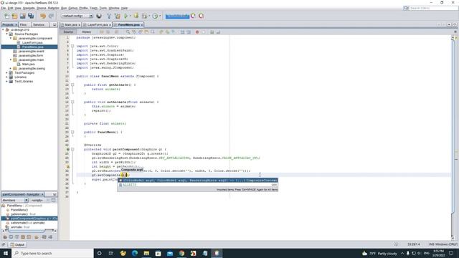This screenshot has width=459, height=258.
Task: Select javaswingdev.event package in tree
Action: click(x=31, y=51)
